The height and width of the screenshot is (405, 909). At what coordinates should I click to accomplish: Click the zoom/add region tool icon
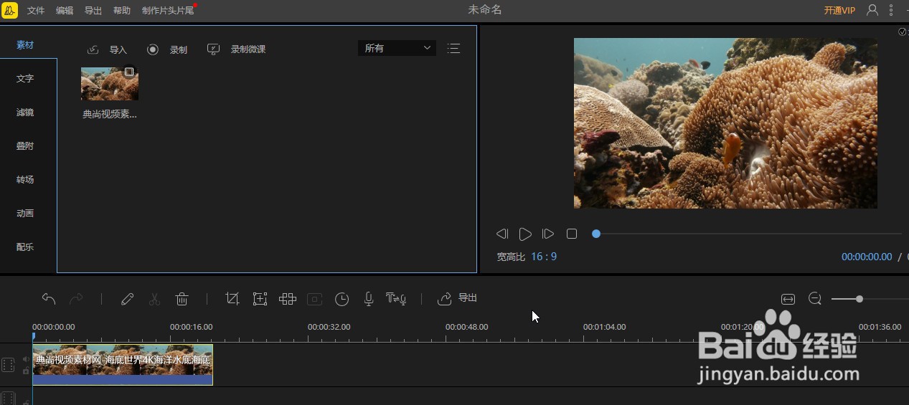click(260, 299)
